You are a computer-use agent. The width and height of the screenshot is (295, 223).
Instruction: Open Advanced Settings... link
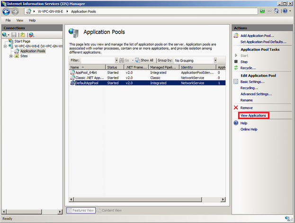click(256, 94)
